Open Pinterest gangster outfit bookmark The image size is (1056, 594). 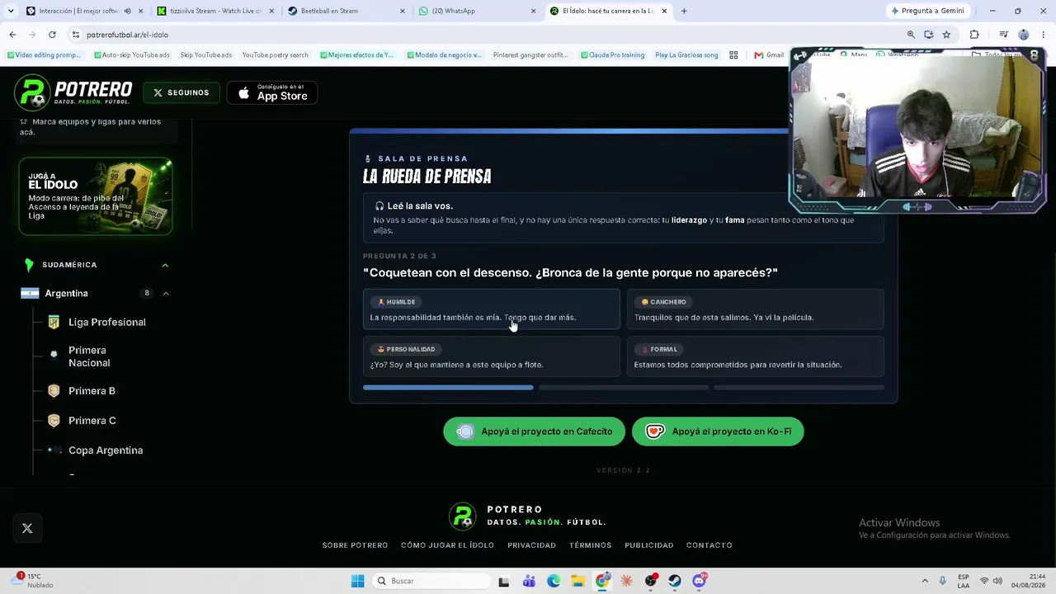530,55
